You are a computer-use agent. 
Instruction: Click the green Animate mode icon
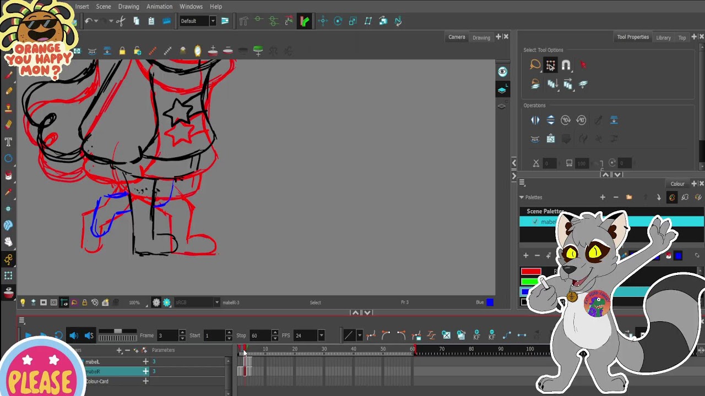pos(304,21)
